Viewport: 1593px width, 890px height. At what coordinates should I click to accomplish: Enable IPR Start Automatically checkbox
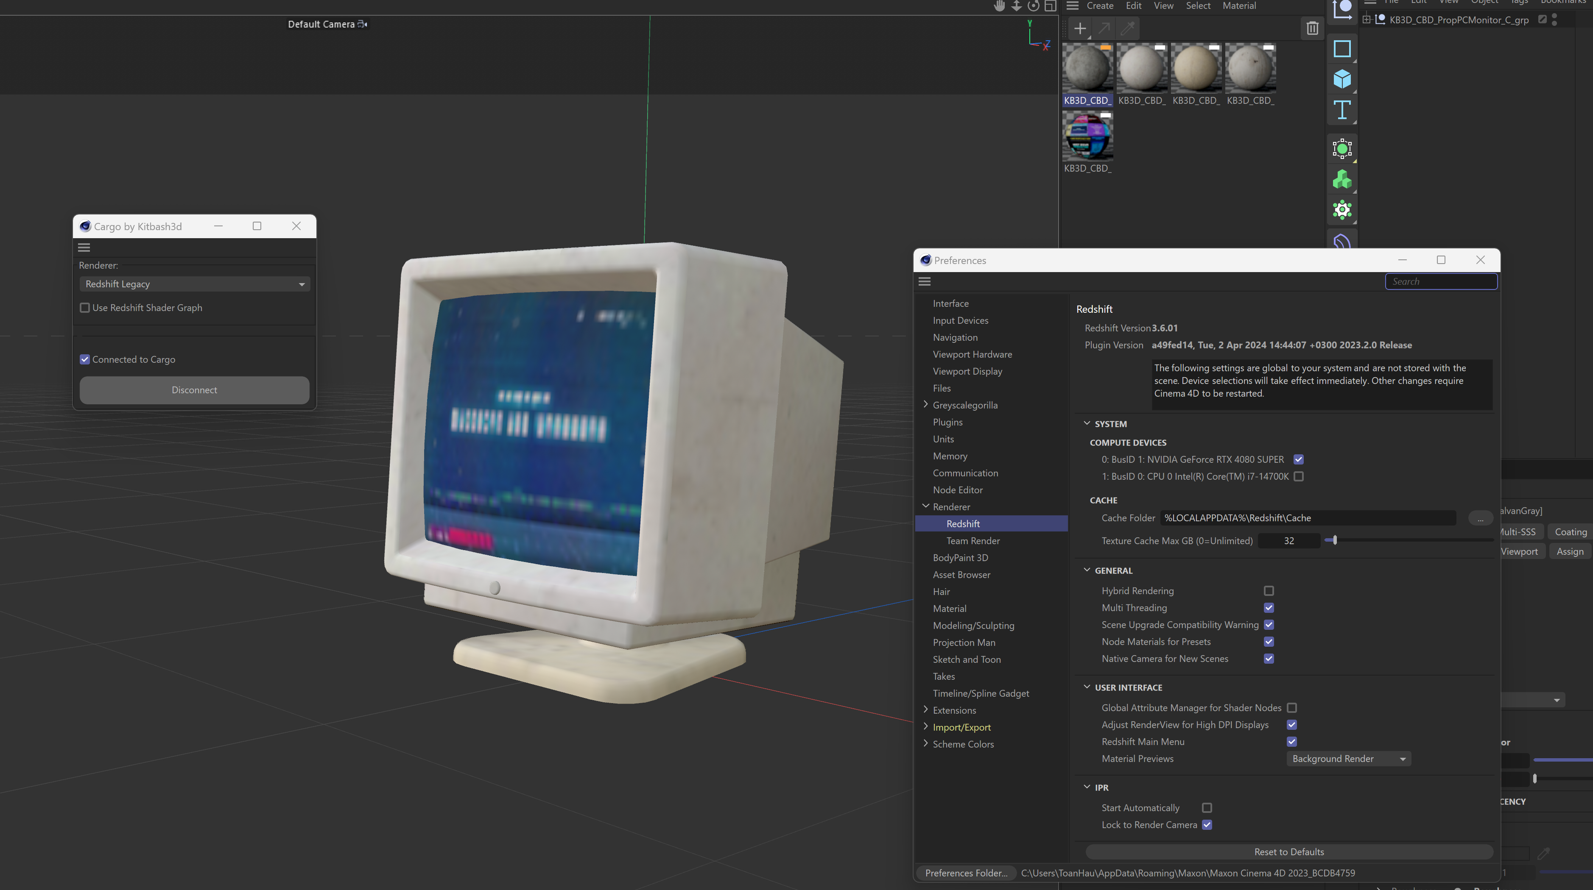click(1207, 808)
